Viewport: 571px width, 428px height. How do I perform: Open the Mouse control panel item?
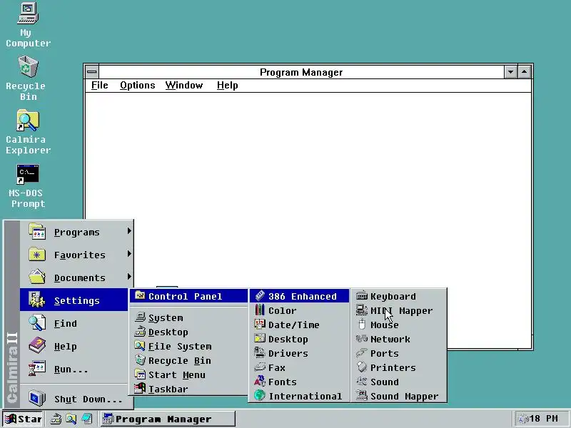(x=399, y=325)
